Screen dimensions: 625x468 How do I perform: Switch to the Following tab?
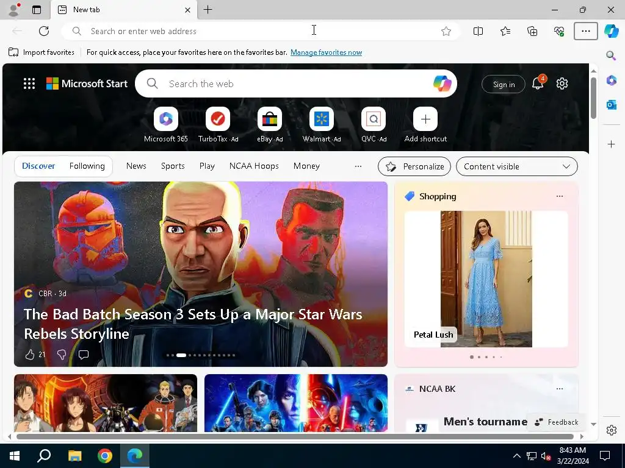tap(87, 166)
